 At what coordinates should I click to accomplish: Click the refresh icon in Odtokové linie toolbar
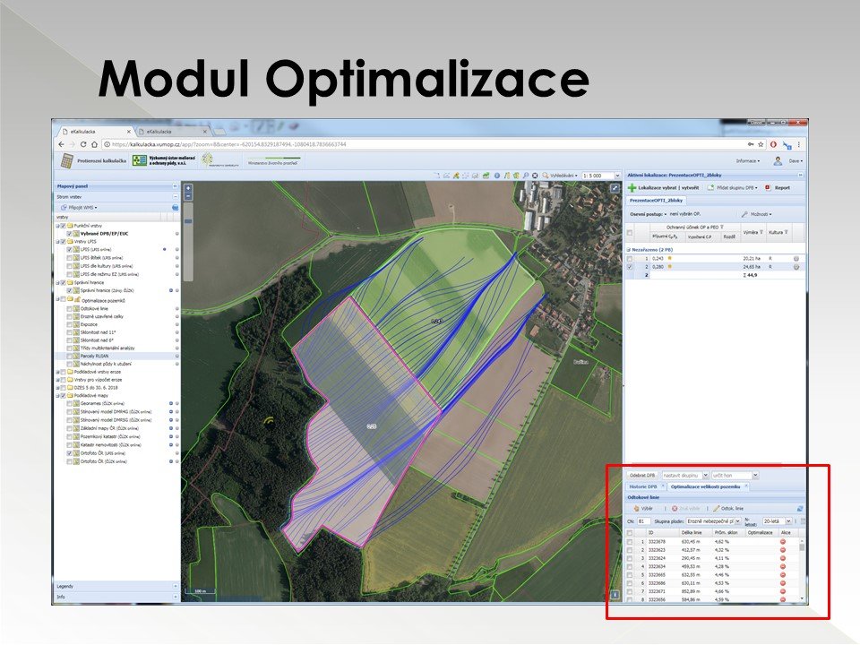tap(799, 508)
